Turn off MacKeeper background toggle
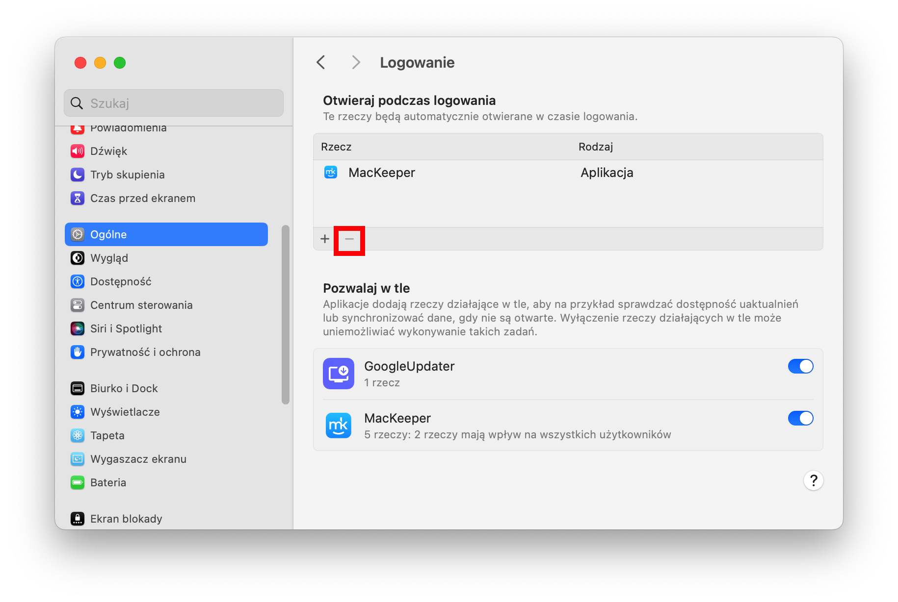 (x=800, y=418)
